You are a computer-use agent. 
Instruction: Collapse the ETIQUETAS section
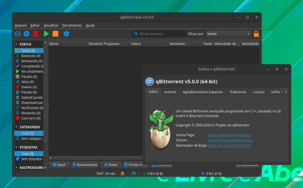pos(17,148)
